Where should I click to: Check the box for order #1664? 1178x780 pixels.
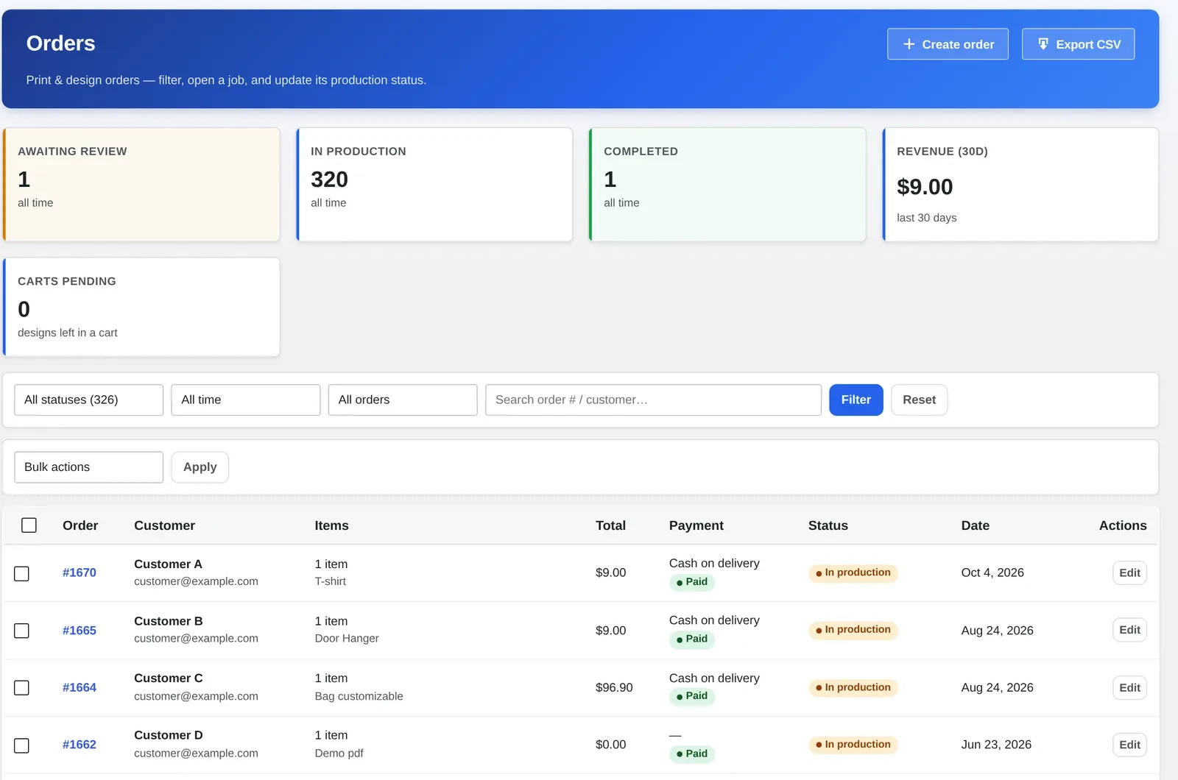pos(22,688)
